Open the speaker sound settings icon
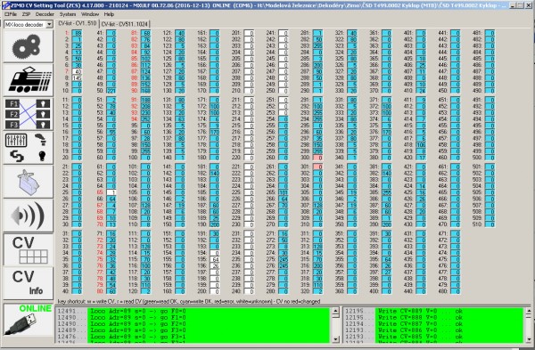 click(29, 216)
